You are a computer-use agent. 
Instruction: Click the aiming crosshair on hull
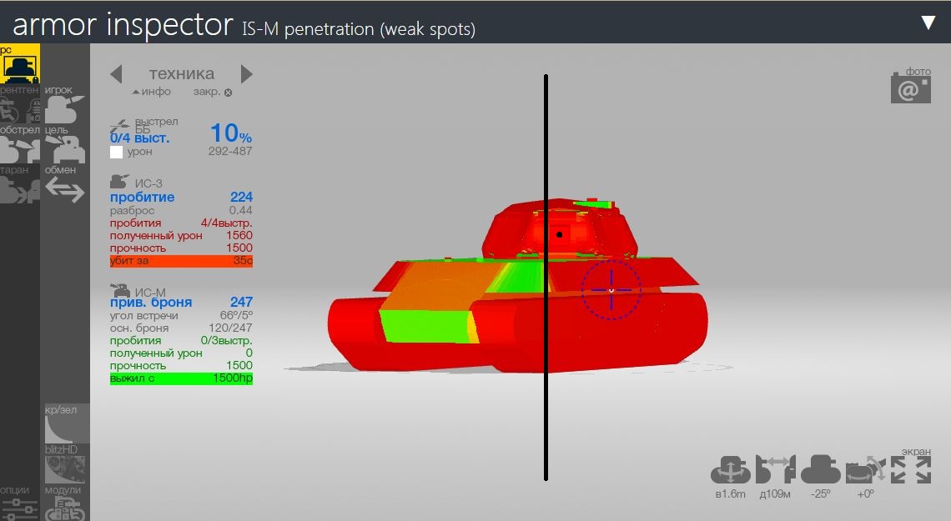pyautogui.click(x=611, y=290)
